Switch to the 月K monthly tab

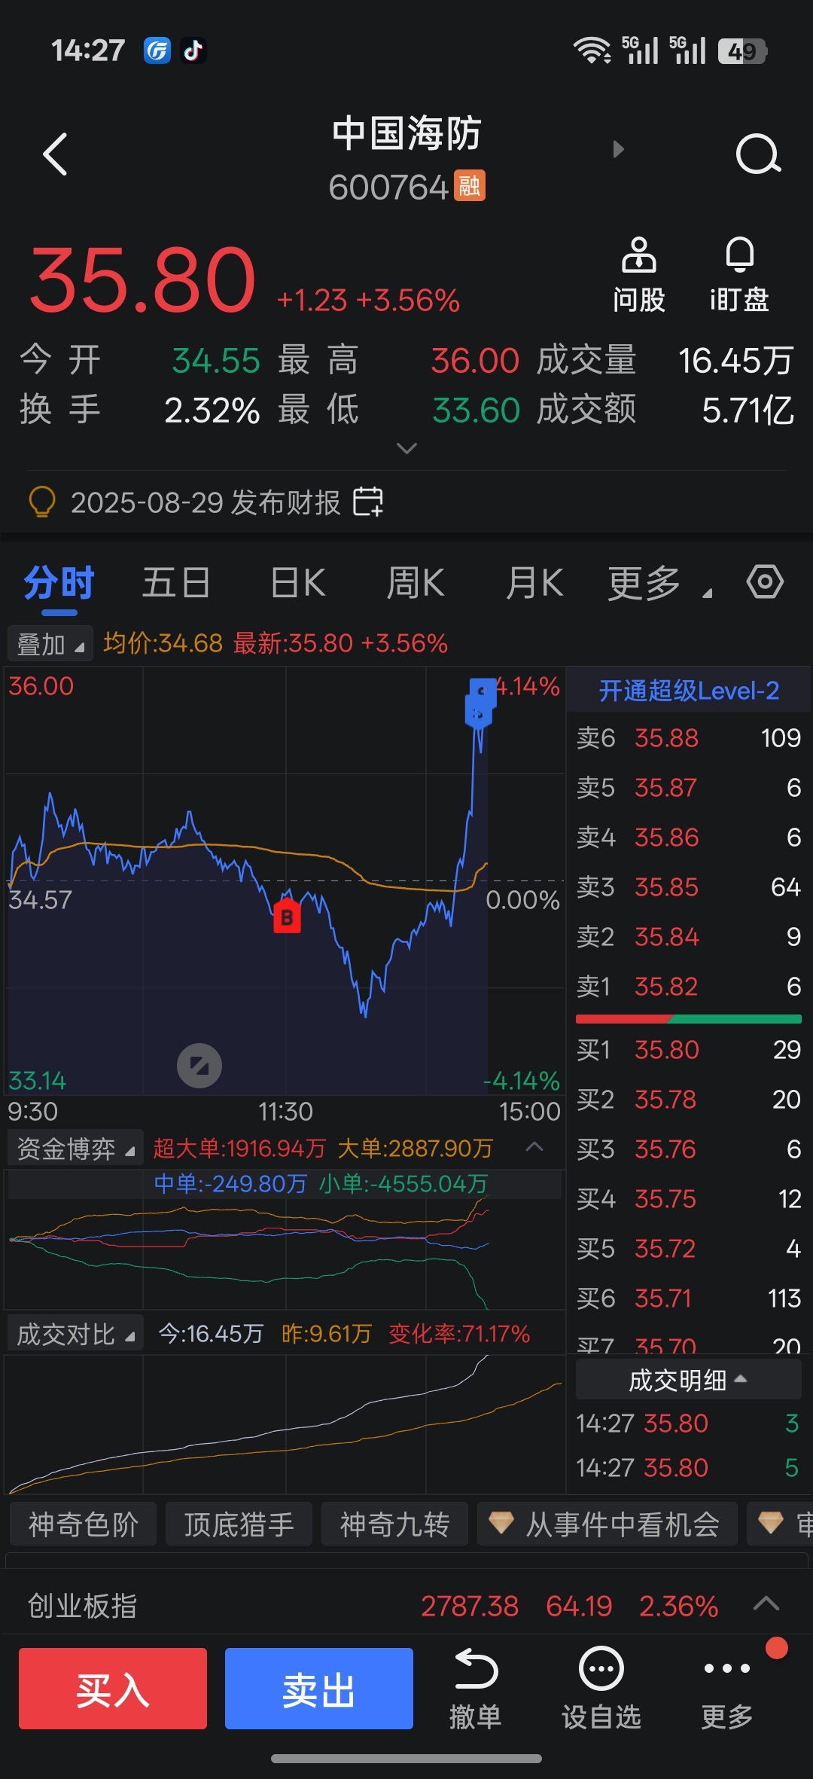(x=534, y=583)
